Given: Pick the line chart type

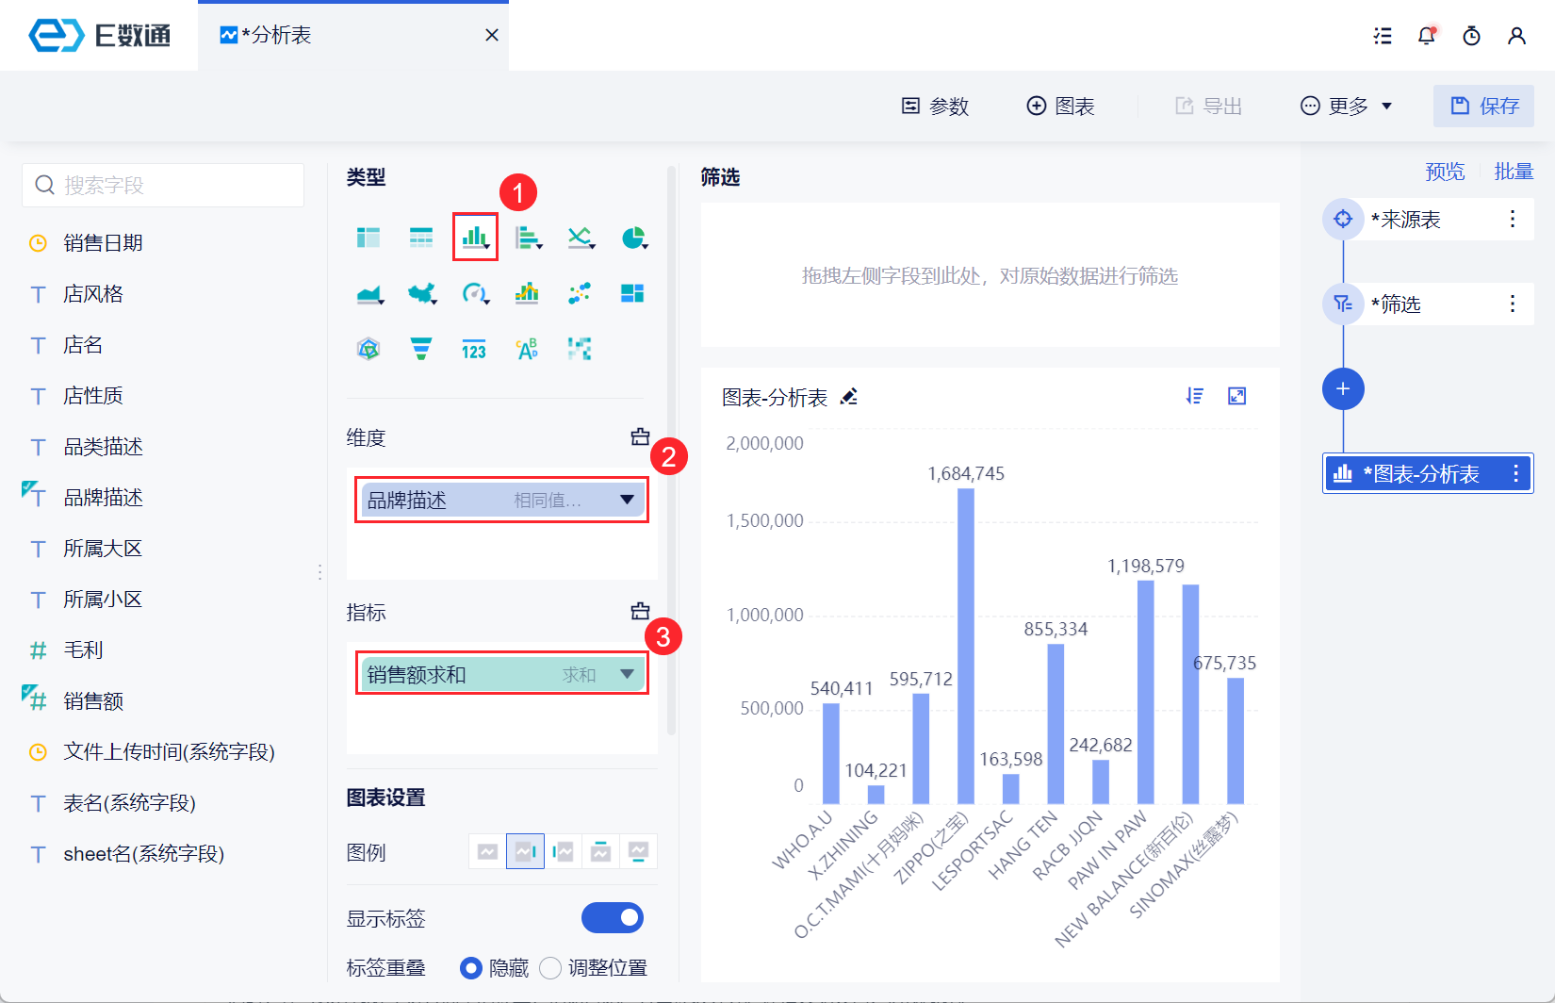Looking at the screenshot, I should [x=581, y=238].
